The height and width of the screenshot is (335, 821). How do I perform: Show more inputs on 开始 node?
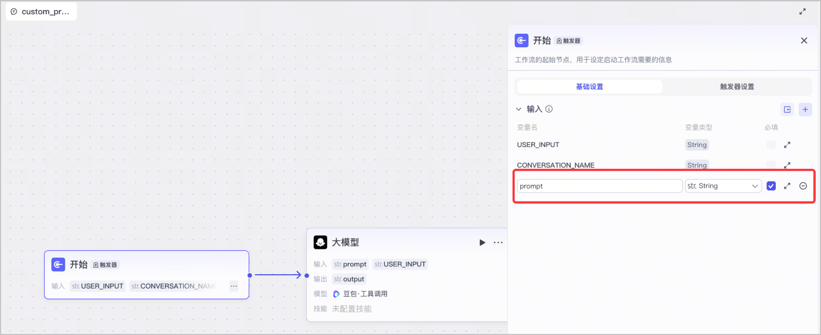click(x=234, y=286)
